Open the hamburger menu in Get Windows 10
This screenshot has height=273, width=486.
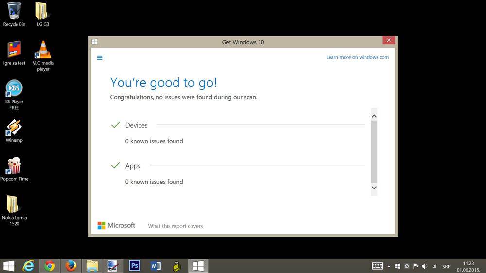(x=100, y=58)
